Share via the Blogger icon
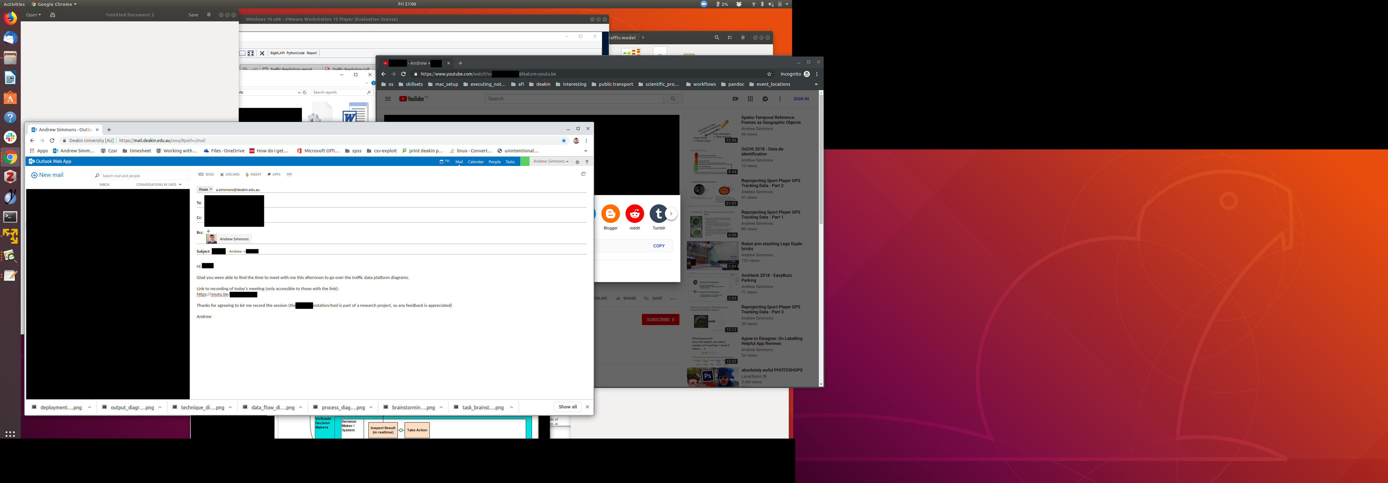Screen dimensions: 1388x483 pyautogui.click(x=610, y=214)
